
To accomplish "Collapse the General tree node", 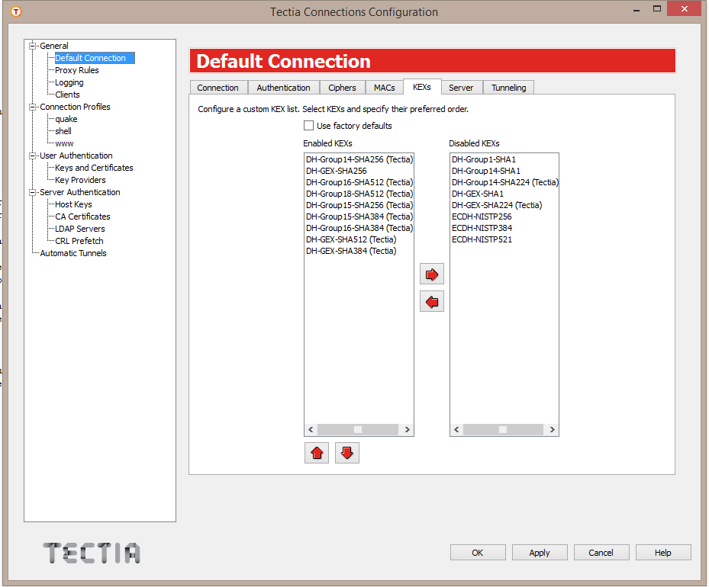I will pyautogui.click(x=32, y=46).
